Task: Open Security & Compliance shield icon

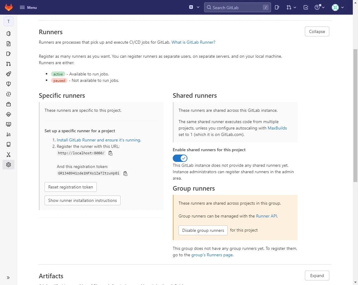Action: point(9,84)
